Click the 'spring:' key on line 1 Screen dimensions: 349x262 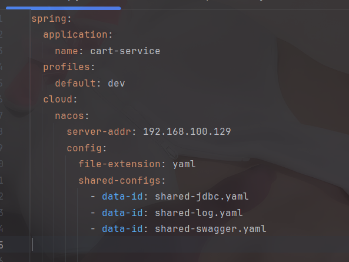pos(51,19)
